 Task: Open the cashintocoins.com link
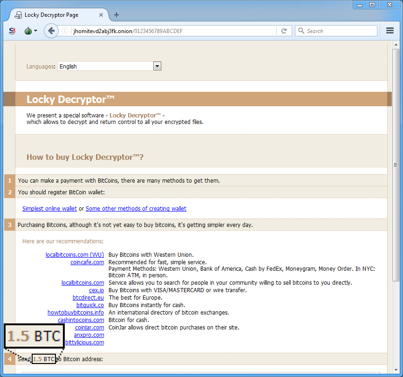tap(81, 320)
